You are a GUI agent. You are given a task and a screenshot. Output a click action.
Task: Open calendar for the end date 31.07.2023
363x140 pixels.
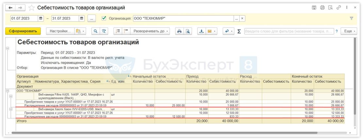pos(82,19)
